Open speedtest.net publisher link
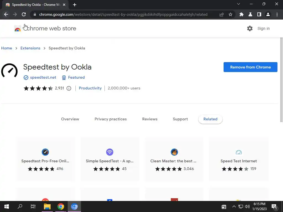Viewport: 283px width, 212px height. click(x=43, y=77)
